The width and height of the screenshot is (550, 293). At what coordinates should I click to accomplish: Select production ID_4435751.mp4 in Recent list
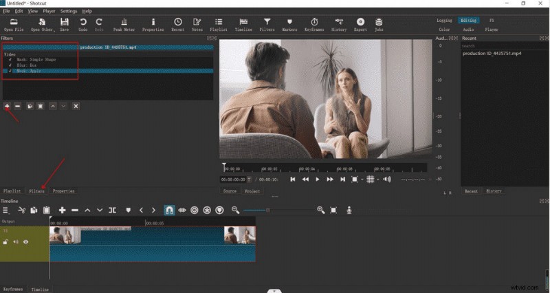tap(492, 54)
